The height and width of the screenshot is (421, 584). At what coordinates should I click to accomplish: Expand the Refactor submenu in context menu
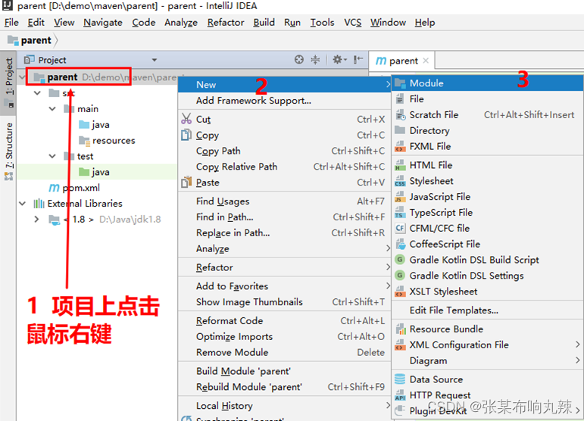(x=388, y=267)
